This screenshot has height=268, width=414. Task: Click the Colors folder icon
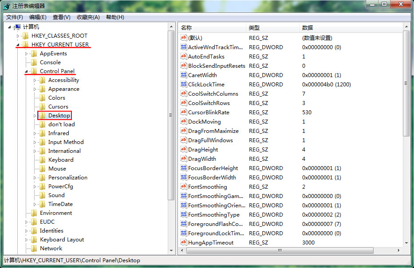tap(42, 98)
